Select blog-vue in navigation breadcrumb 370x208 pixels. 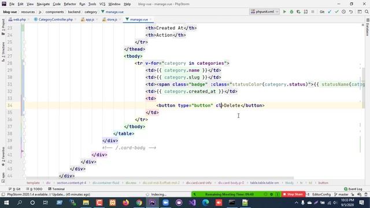pyautogui.click(x=10, y=12)
